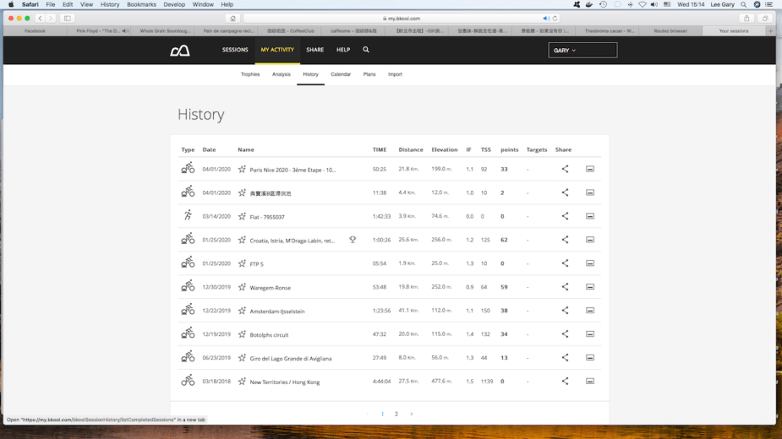Open Bookmarks in Safari menu bar
782x439 pixels.
(141, 4)
